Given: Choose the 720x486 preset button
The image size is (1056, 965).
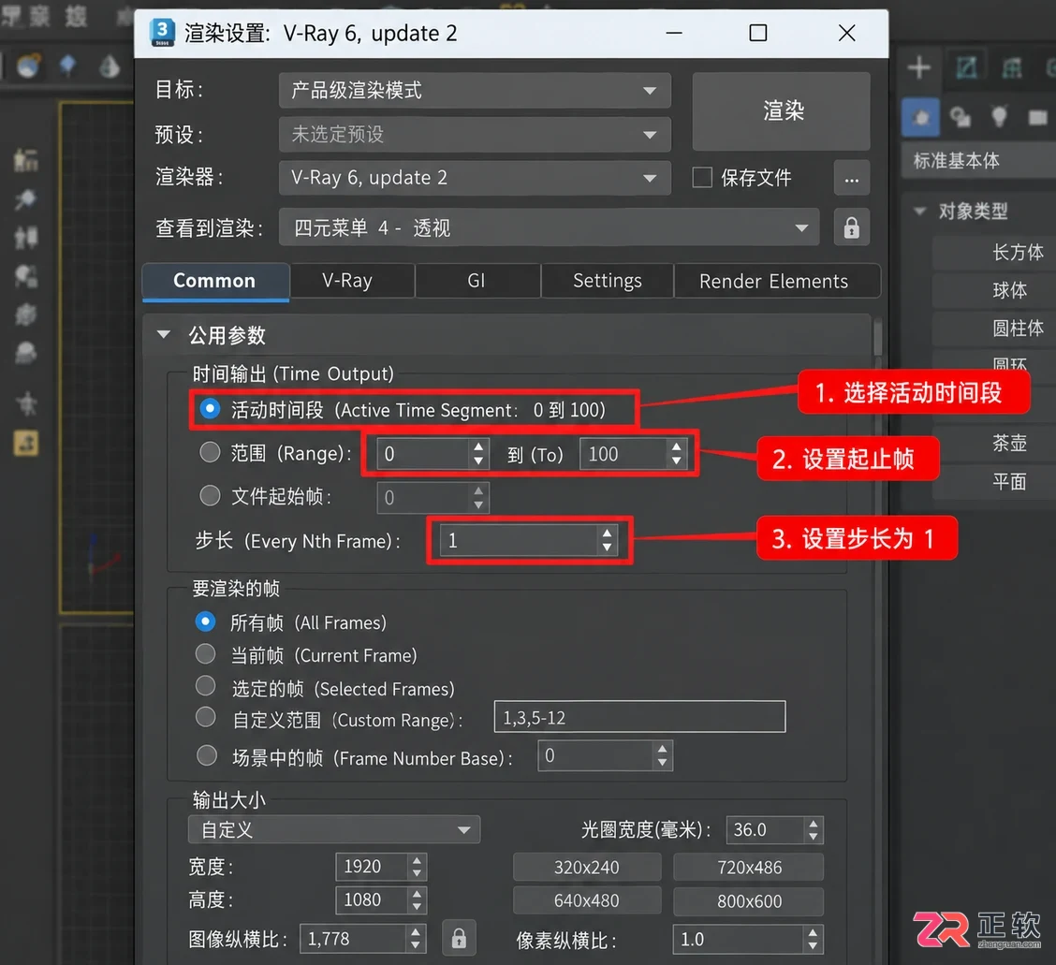Looking at the screenshot, I should pyautogui.click(x=749, y=868).
